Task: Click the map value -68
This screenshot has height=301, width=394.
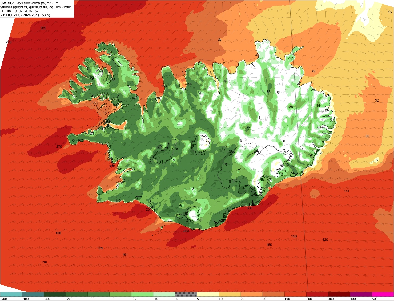Action: [x=268, y=92]
